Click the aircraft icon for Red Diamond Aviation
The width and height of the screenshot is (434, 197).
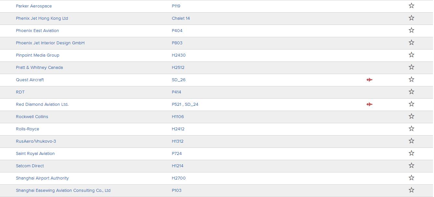click(369, 104)
